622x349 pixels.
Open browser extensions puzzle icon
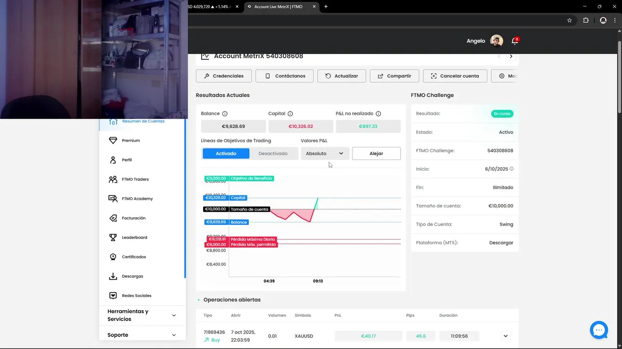click(x=586, y=20)
